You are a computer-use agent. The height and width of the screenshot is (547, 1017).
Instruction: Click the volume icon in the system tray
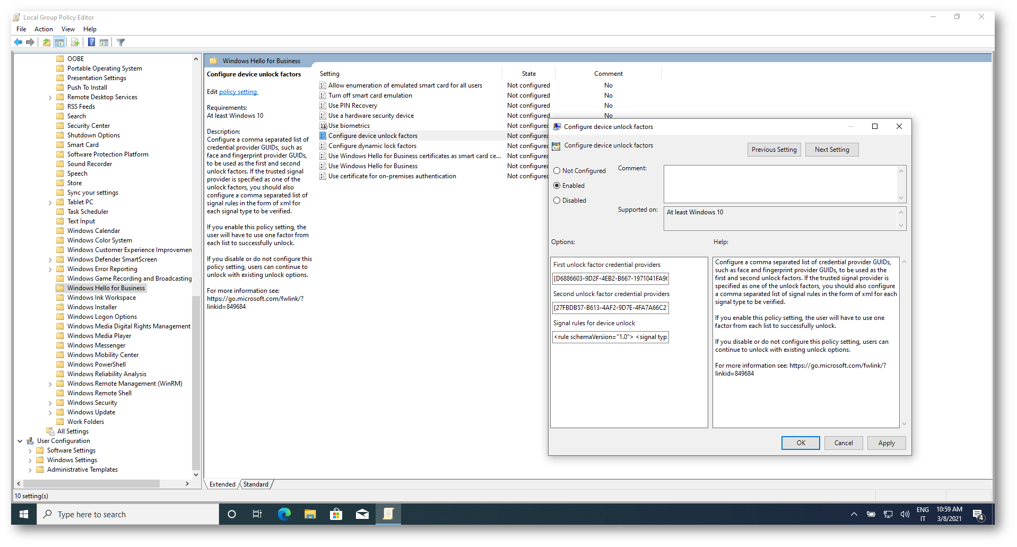click(905, 514)
